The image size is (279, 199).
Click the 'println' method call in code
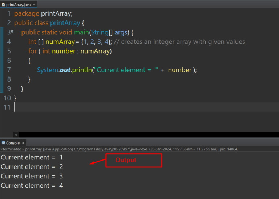[82, 70]
